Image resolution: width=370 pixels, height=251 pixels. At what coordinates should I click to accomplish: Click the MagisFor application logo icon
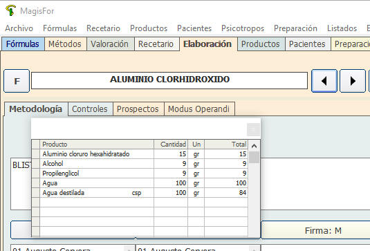pyautogui.click(x=10, y=10)
